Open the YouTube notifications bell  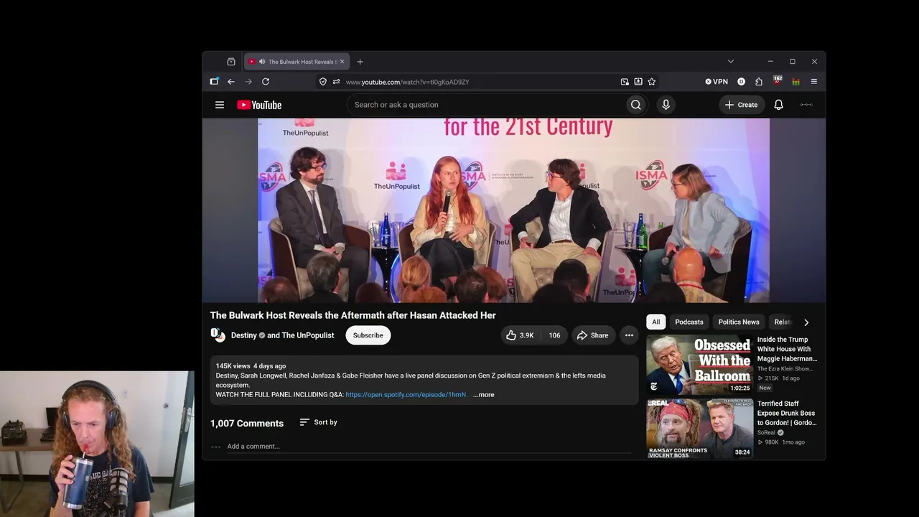click(x=778, y=105)
